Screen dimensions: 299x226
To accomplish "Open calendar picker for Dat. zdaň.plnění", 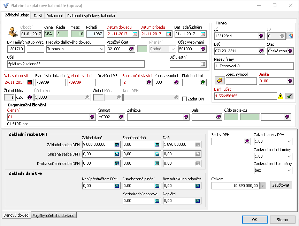I will pos(203,34).
